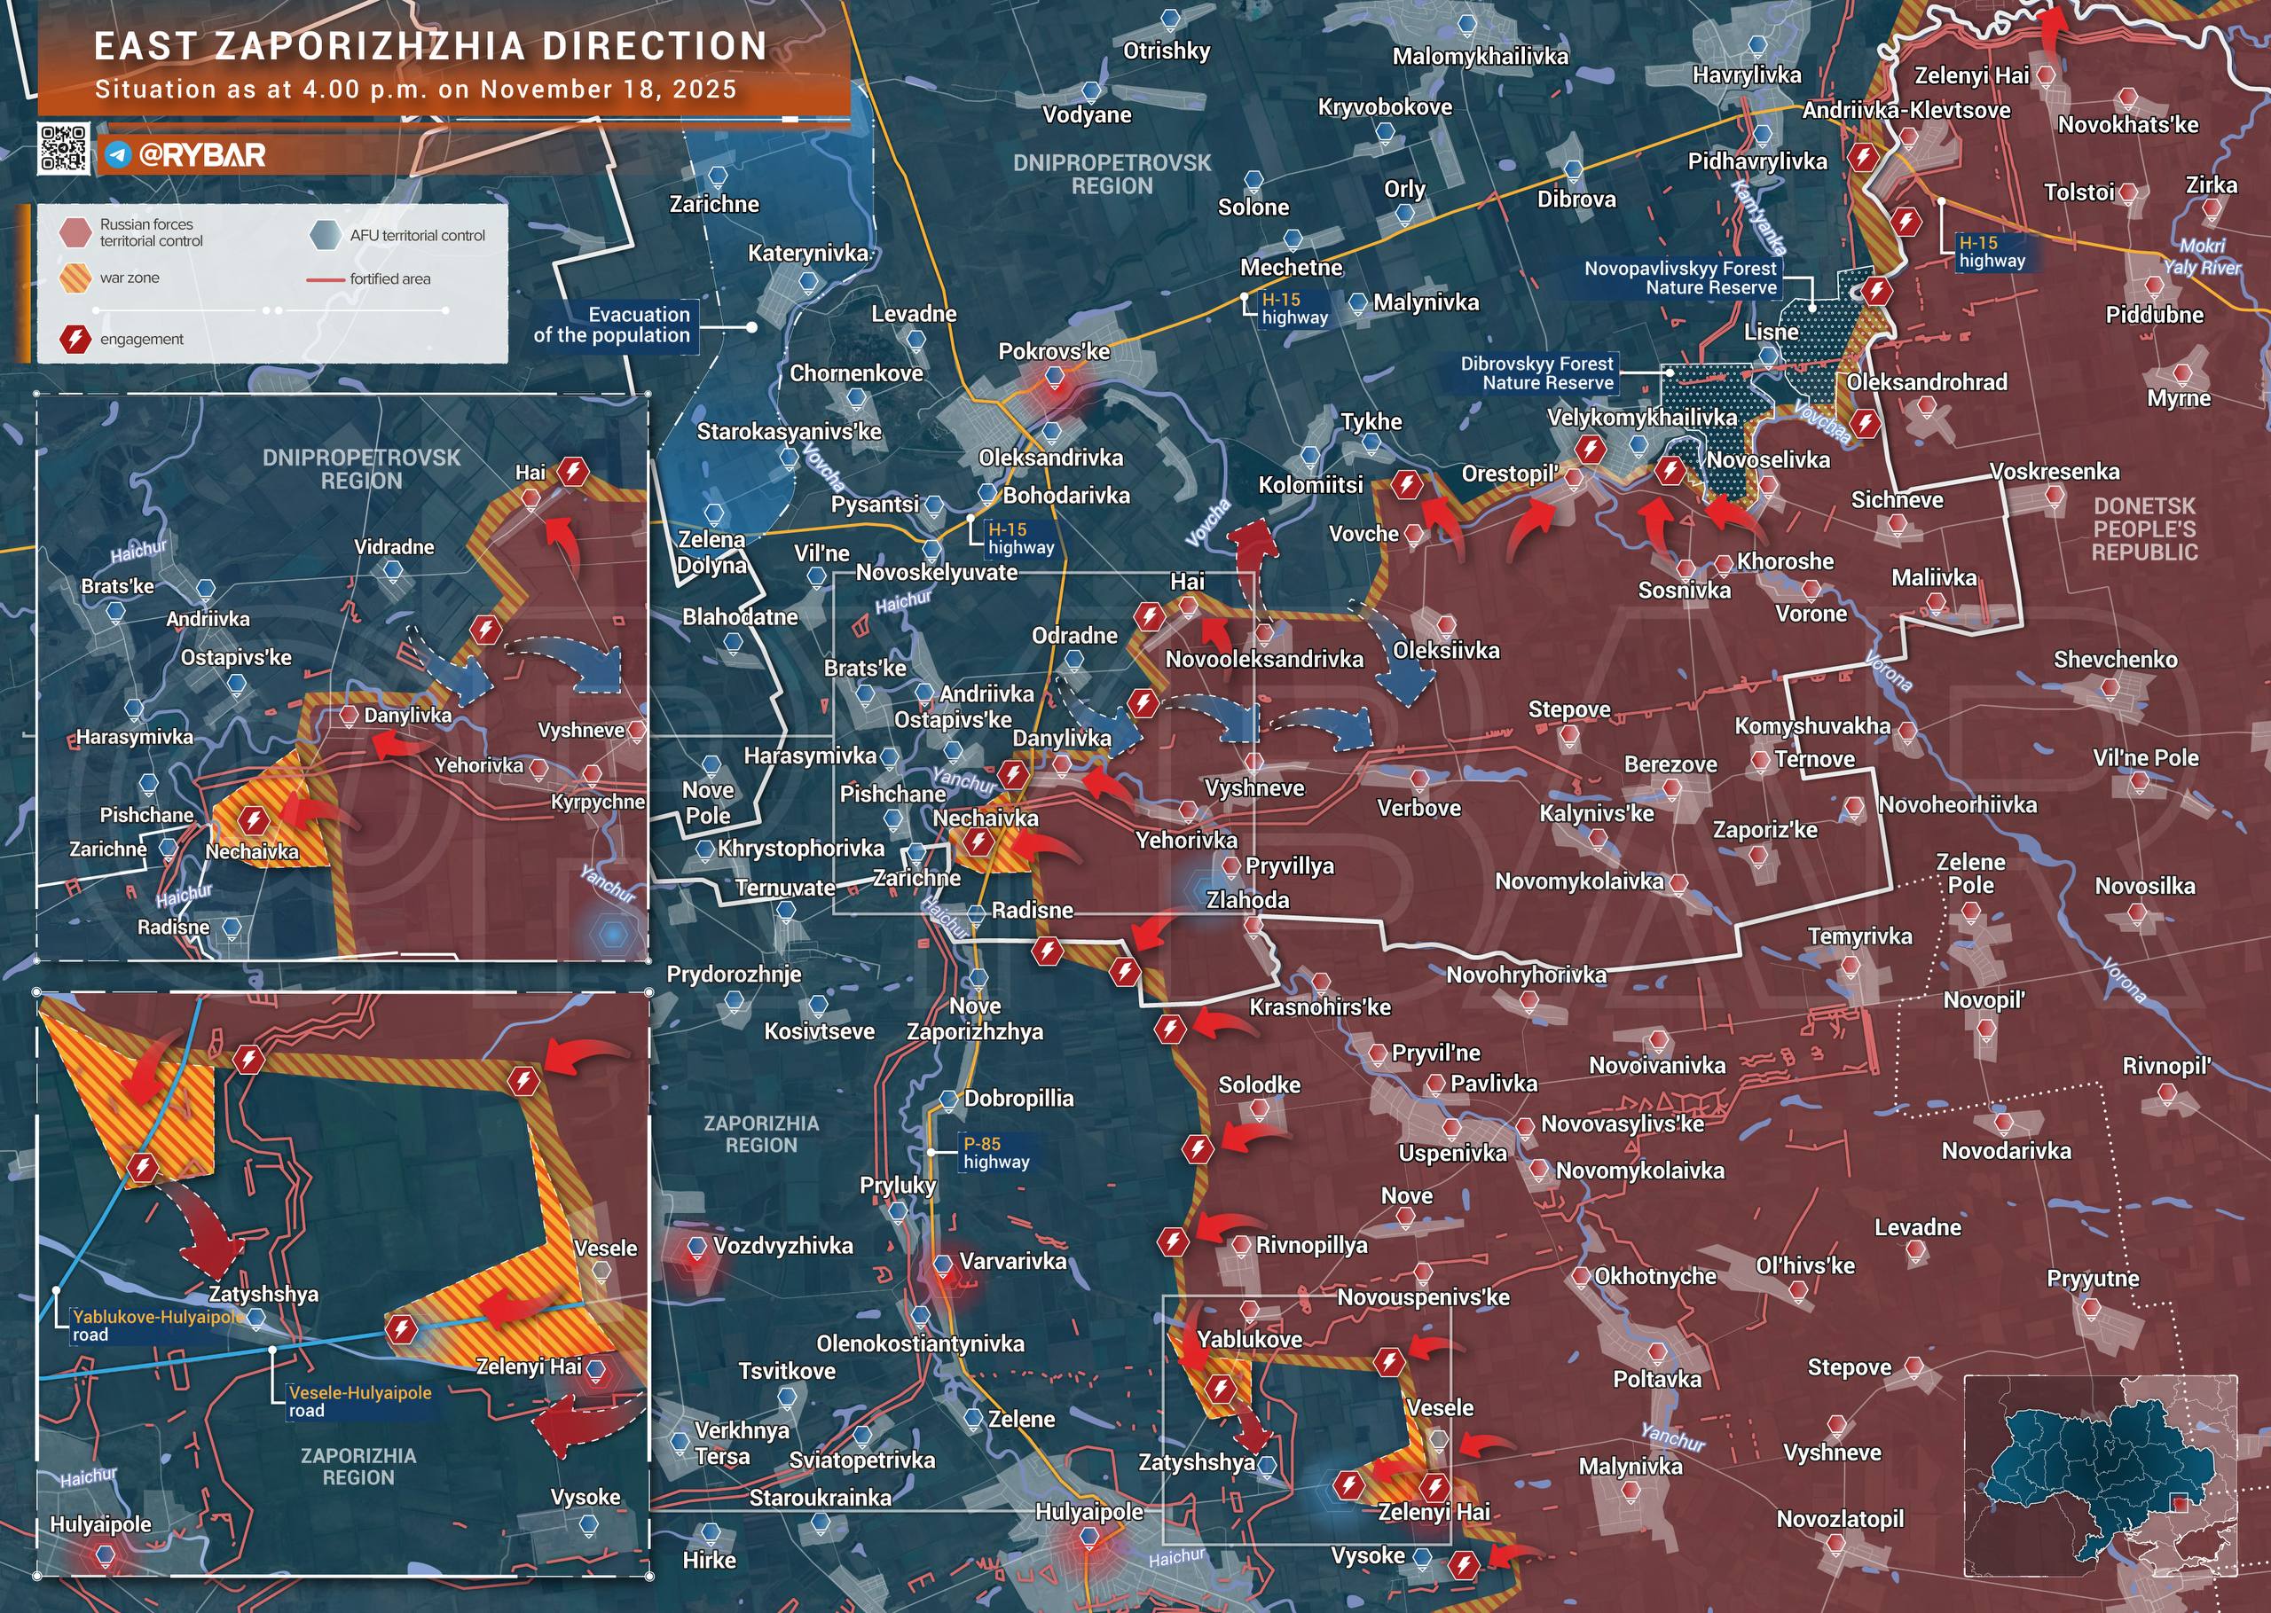Click the Telegram icon next to @RYBAR
This screenshot has height=1613, width=2271.
tap(118, 155)
